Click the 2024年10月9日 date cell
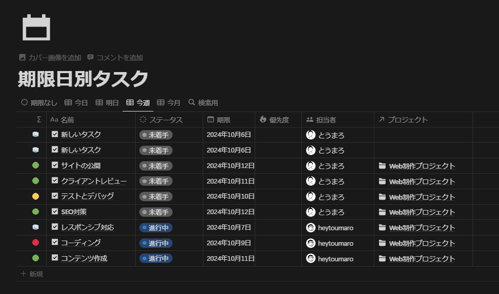Viewport: 499px width, 294px height. [x=229, y=243]
